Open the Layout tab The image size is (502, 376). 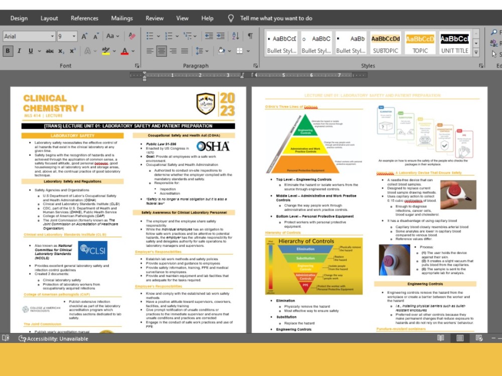pyautogui.click(x=49, y=18)
